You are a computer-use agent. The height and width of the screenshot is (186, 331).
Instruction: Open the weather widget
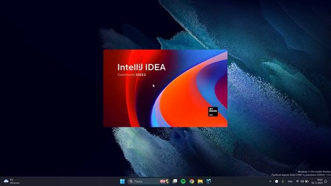coord(12,181)
